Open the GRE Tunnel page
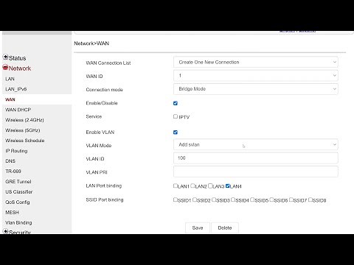Image resolution: width=354 pixels, height=265 pixels. pos(18,182)
